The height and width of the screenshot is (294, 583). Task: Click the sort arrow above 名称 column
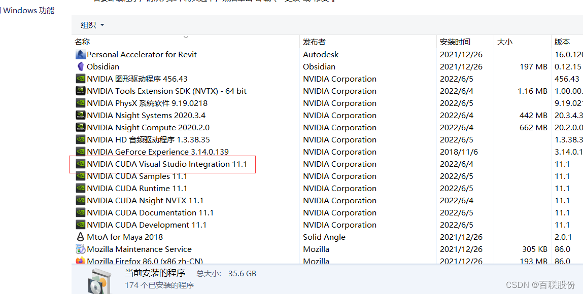186,37
